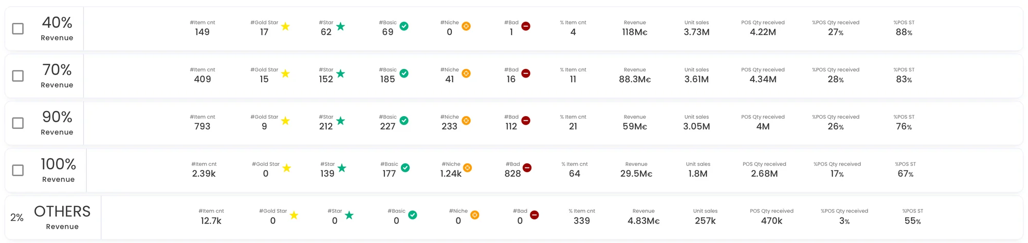1028x243 pixels.
Task: Click the red Bad icon in 40% row
Action: point(526,26)
